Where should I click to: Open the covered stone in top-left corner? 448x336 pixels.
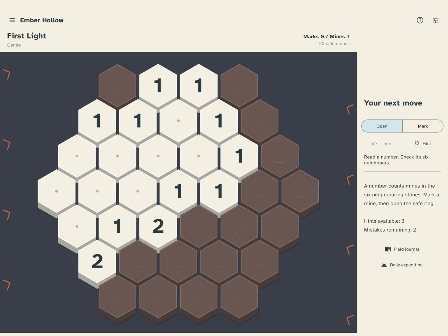pyautogui.click(x=118, y=85)
